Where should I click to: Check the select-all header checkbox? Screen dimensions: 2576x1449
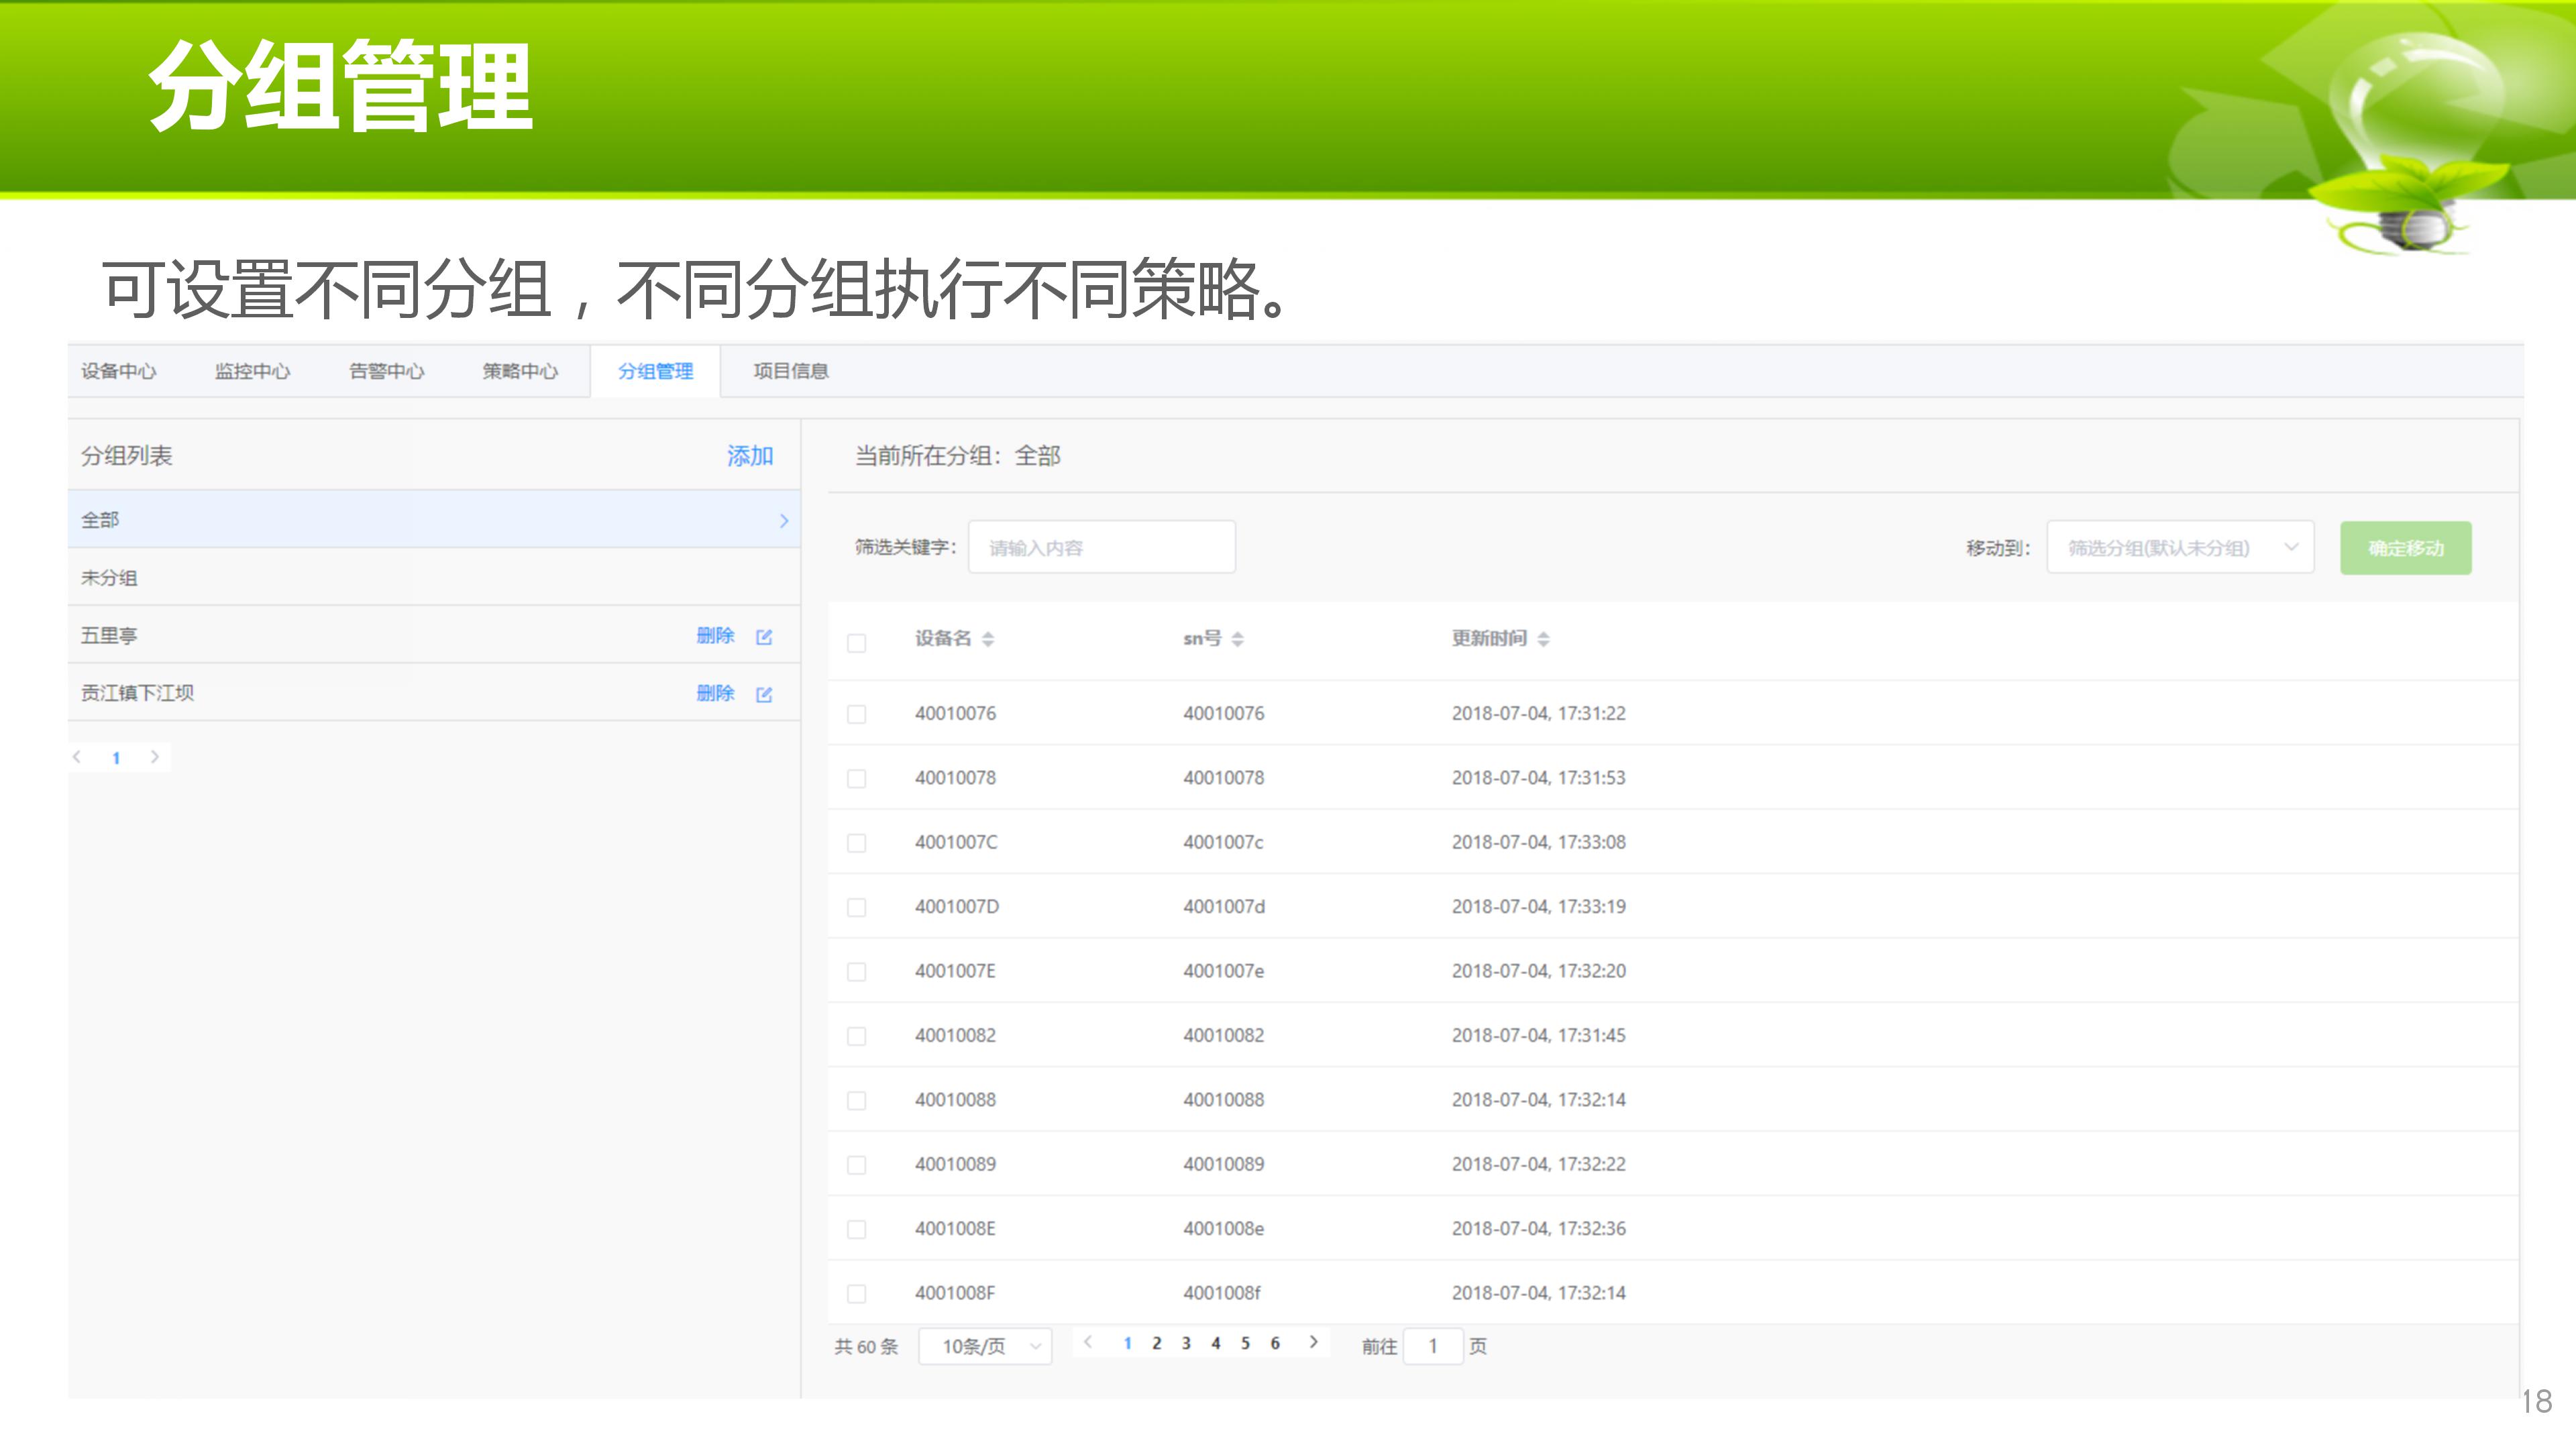(856, 643)
